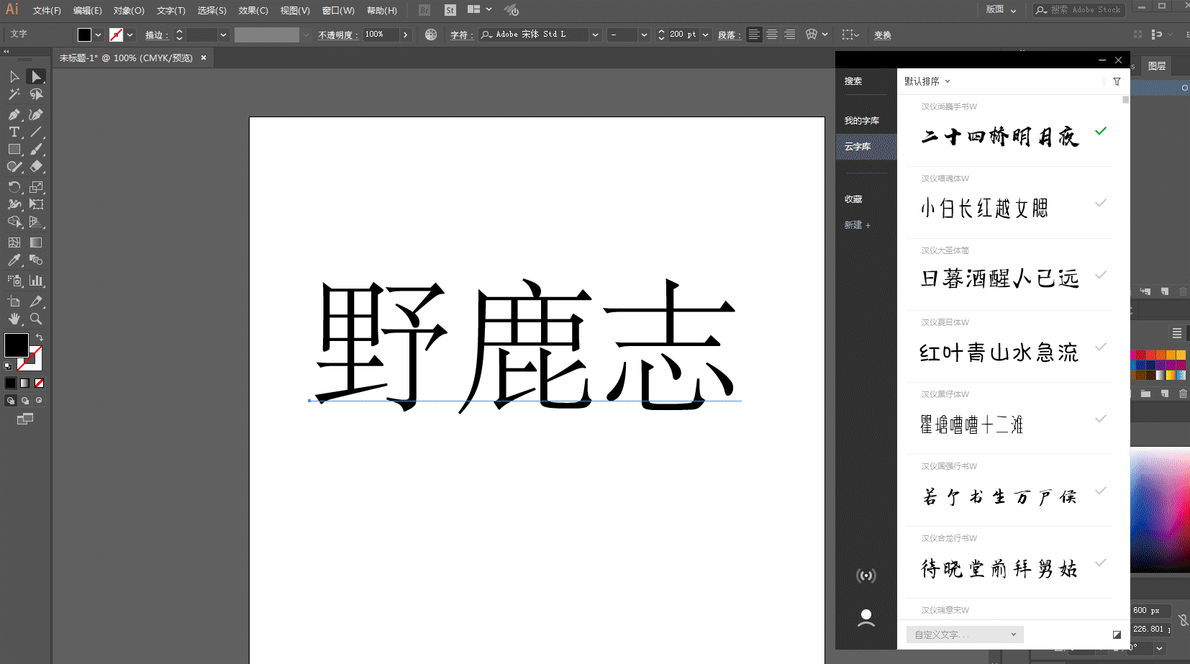
Task: Click the black fill swatch in the toolbox
Action: click(x=17, y=345)
